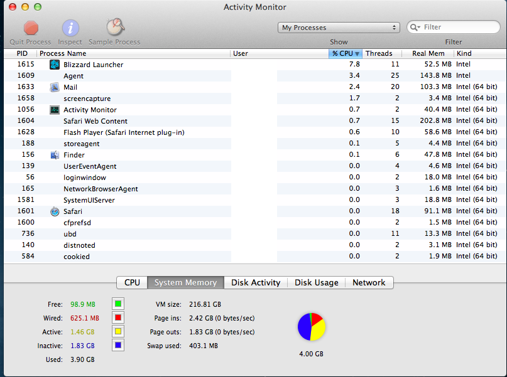Image resolution: width=507 pixels, height=377 pixels.
Task: Click the green Free memory color swatch
Action: pos(118,304)
